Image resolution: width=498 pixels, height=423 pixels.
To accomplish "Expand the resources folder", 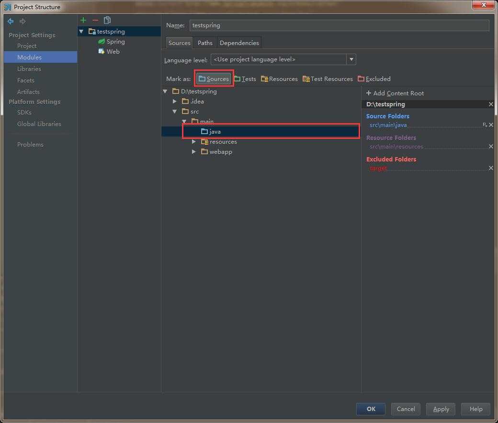I will pos(194,142).
